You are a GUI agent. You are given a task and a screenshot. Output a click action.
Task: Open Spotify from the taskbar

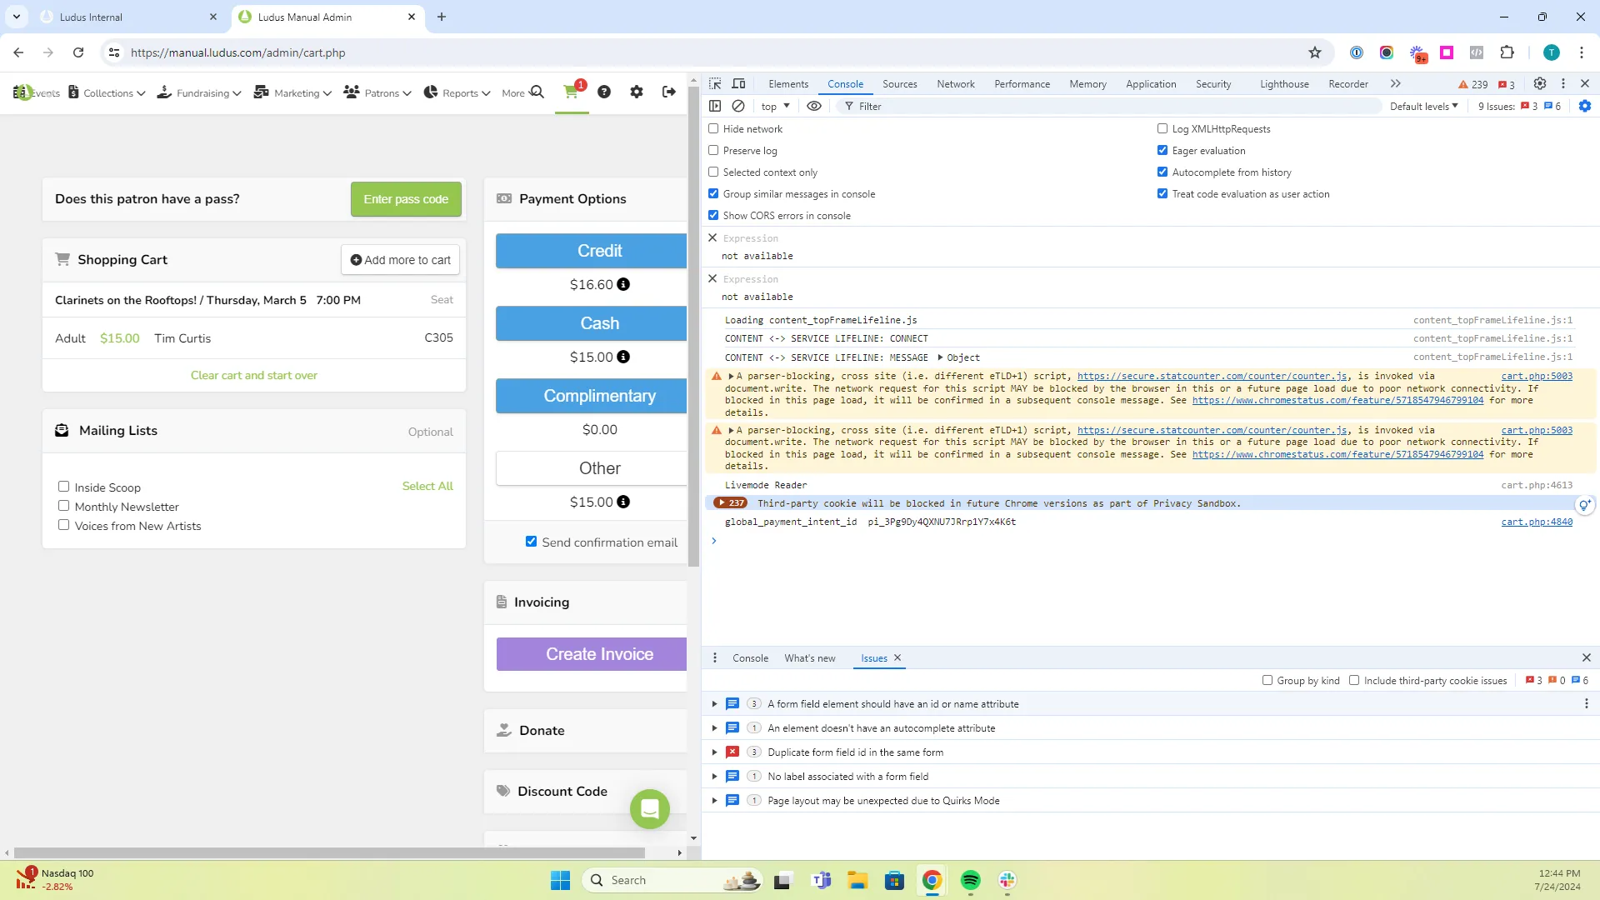[970, 880]
